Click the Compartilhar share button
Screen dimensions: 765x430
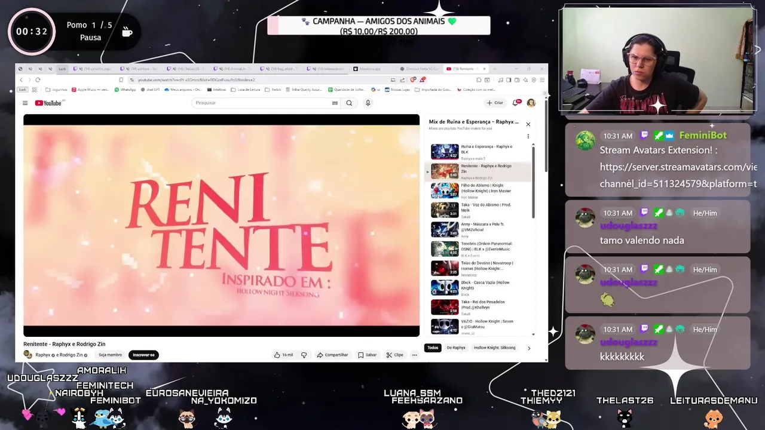[332, 355]
